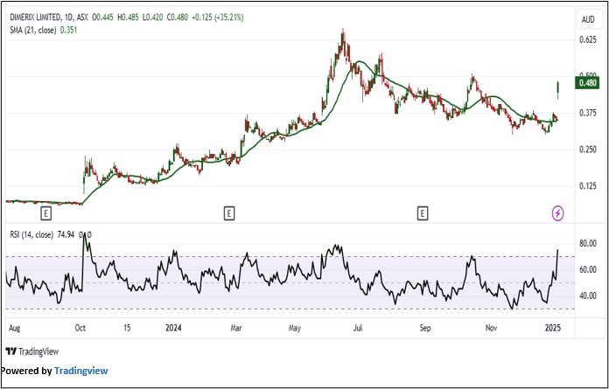Click the earnings marker near August
The image size is (609, 389).
point(45,213)
